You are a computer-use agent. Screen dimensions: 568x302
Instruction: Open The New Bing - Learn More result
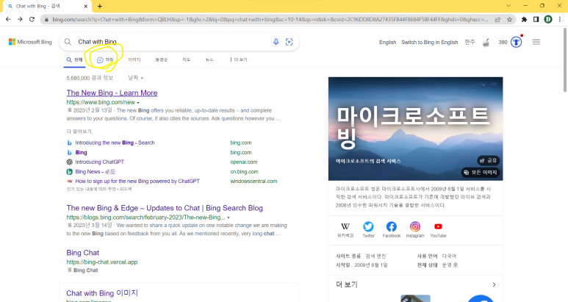coord(112,93)
